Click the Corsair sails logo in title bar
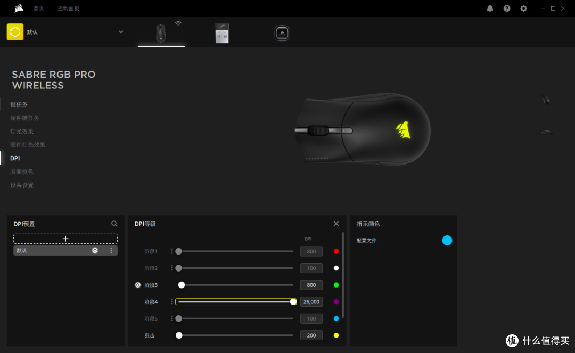This screenshot has width=575, height=353. [19, 8]
